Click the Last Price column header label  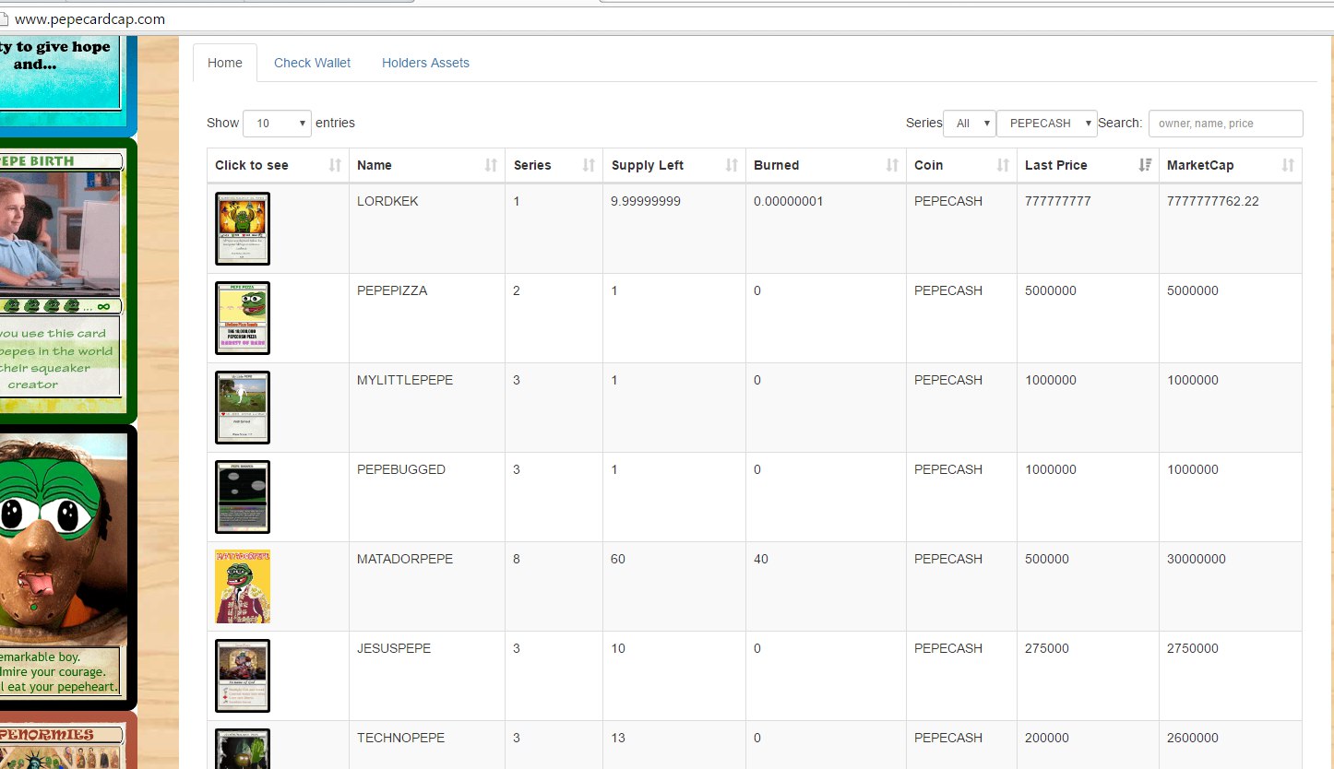(x=1056, y=165)
